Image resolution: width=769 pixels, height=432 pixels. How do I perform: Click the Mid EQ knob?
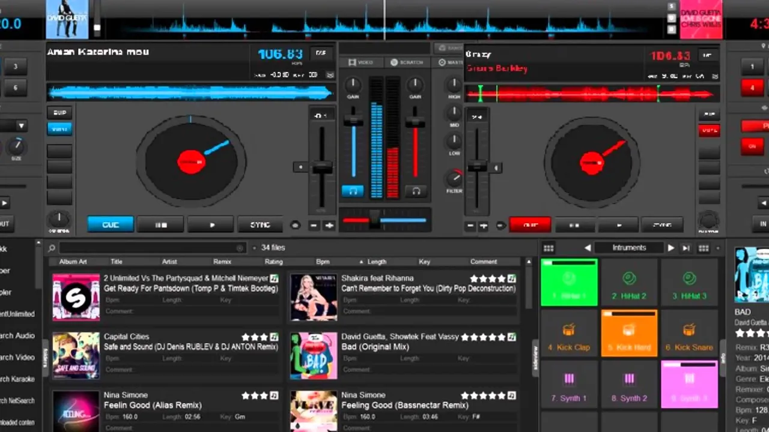[454, 113]
